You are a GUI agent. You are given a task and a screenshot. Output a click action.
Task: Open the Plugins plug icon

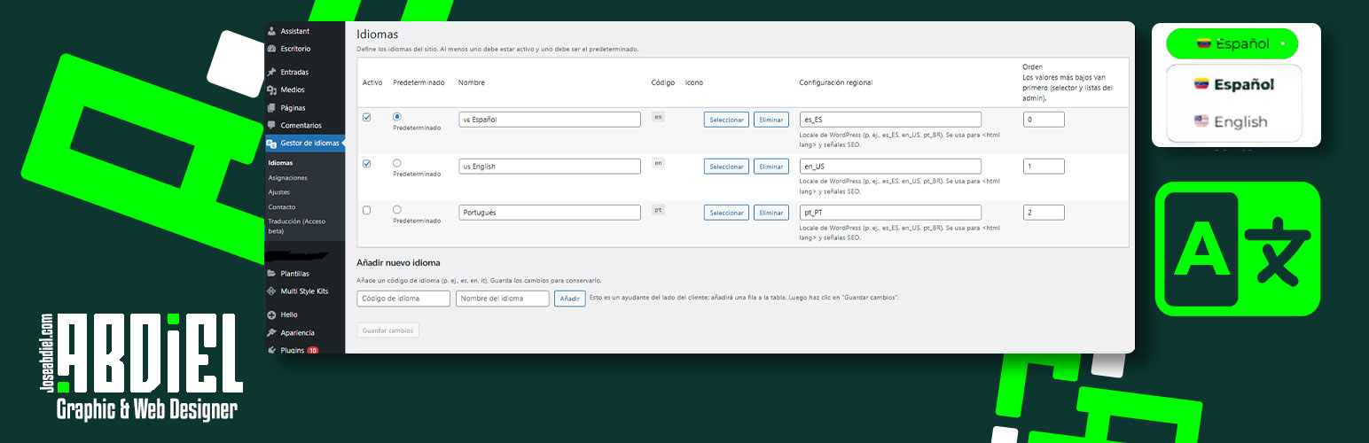point(271,350)
